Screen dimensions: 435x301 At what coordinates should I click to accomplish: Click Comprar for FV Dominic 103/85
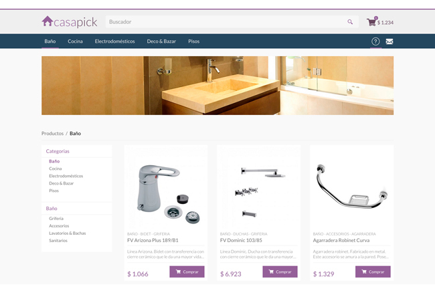(280, 272)
